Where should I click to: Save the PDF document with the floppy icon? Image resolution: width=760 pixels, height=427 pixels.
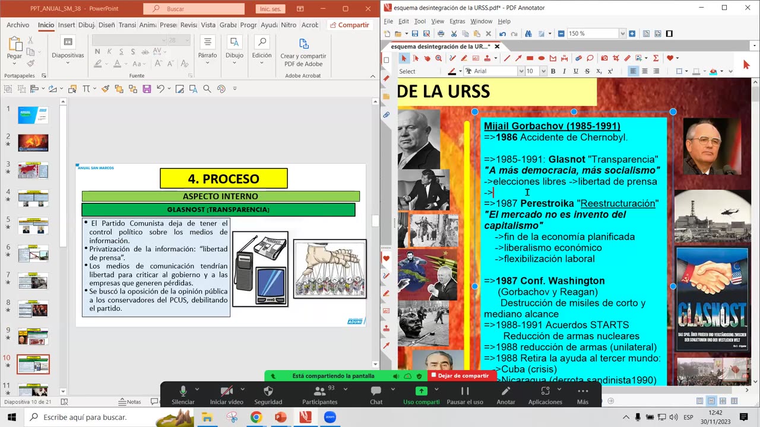point(414,34)
